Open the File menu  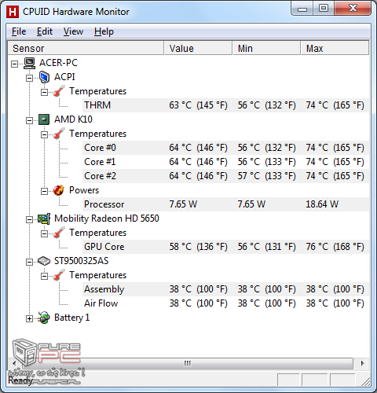tap(19, 31)
